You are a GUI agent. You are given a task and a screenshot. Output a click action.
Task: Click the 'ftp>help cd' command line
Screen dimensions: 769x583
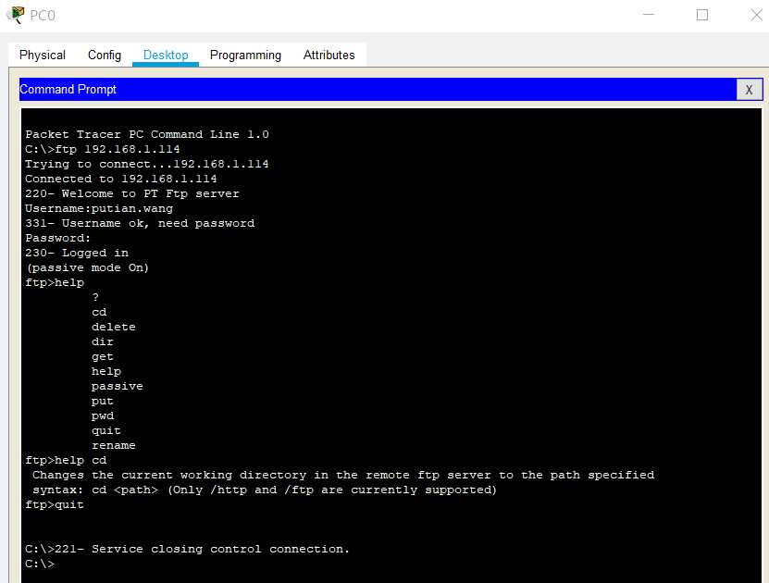(x=66, y=461)
